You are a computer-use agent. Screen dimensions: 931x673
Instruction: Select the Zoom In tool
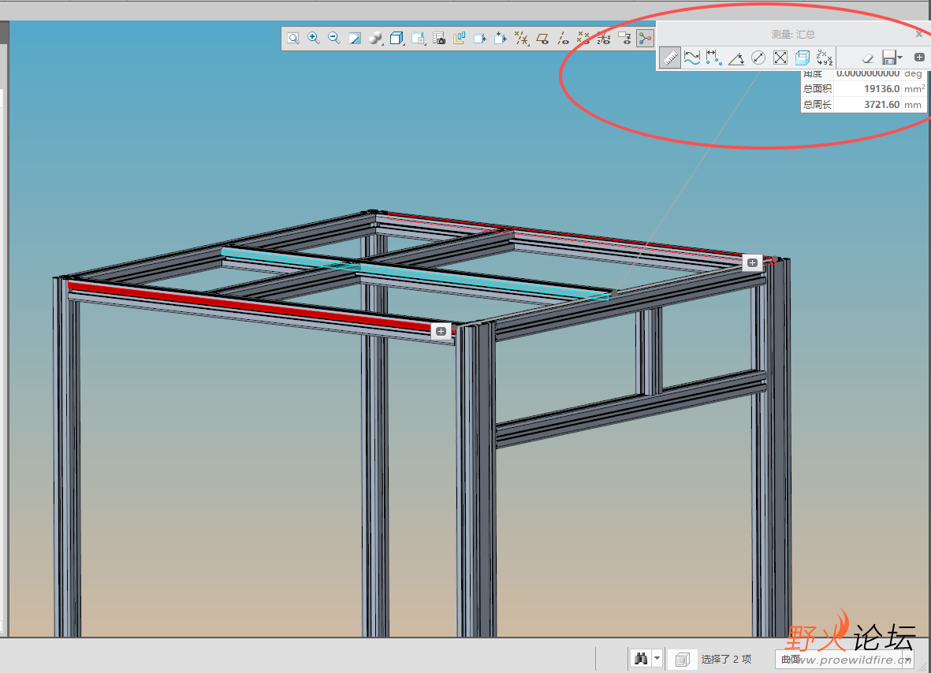[x=314, y=39]
